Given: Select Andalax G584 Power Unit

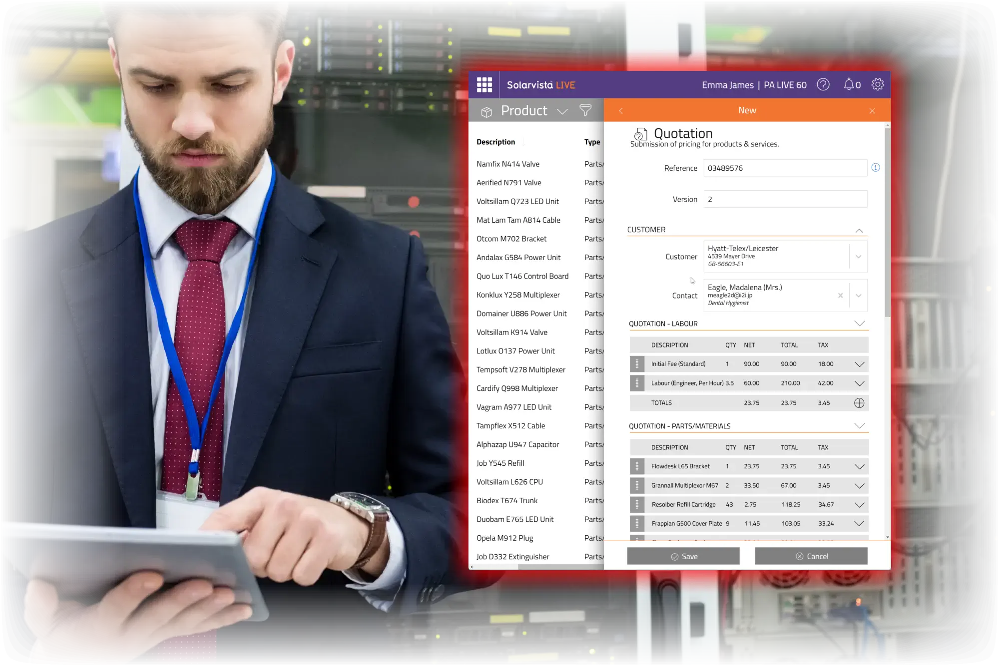Looking at the screenshot, I should (x=518, y=258).
